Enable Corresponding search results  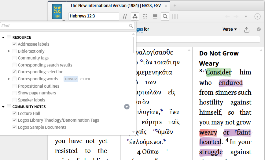[x=14, y=65]
